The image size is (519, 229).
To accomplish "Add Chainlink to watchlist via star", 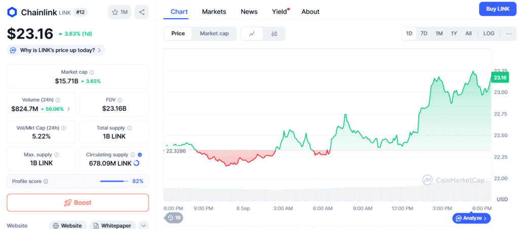I will point(120,12).
